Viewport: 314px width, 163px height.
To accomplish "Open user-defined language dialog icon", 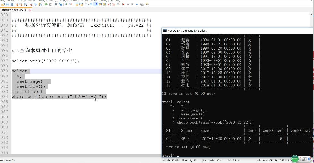I will 100,4.
